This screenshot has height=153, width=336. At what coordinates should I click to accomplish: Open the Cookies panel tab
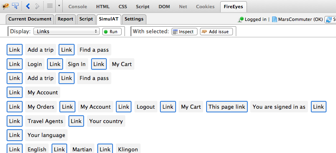pos(205,7)
